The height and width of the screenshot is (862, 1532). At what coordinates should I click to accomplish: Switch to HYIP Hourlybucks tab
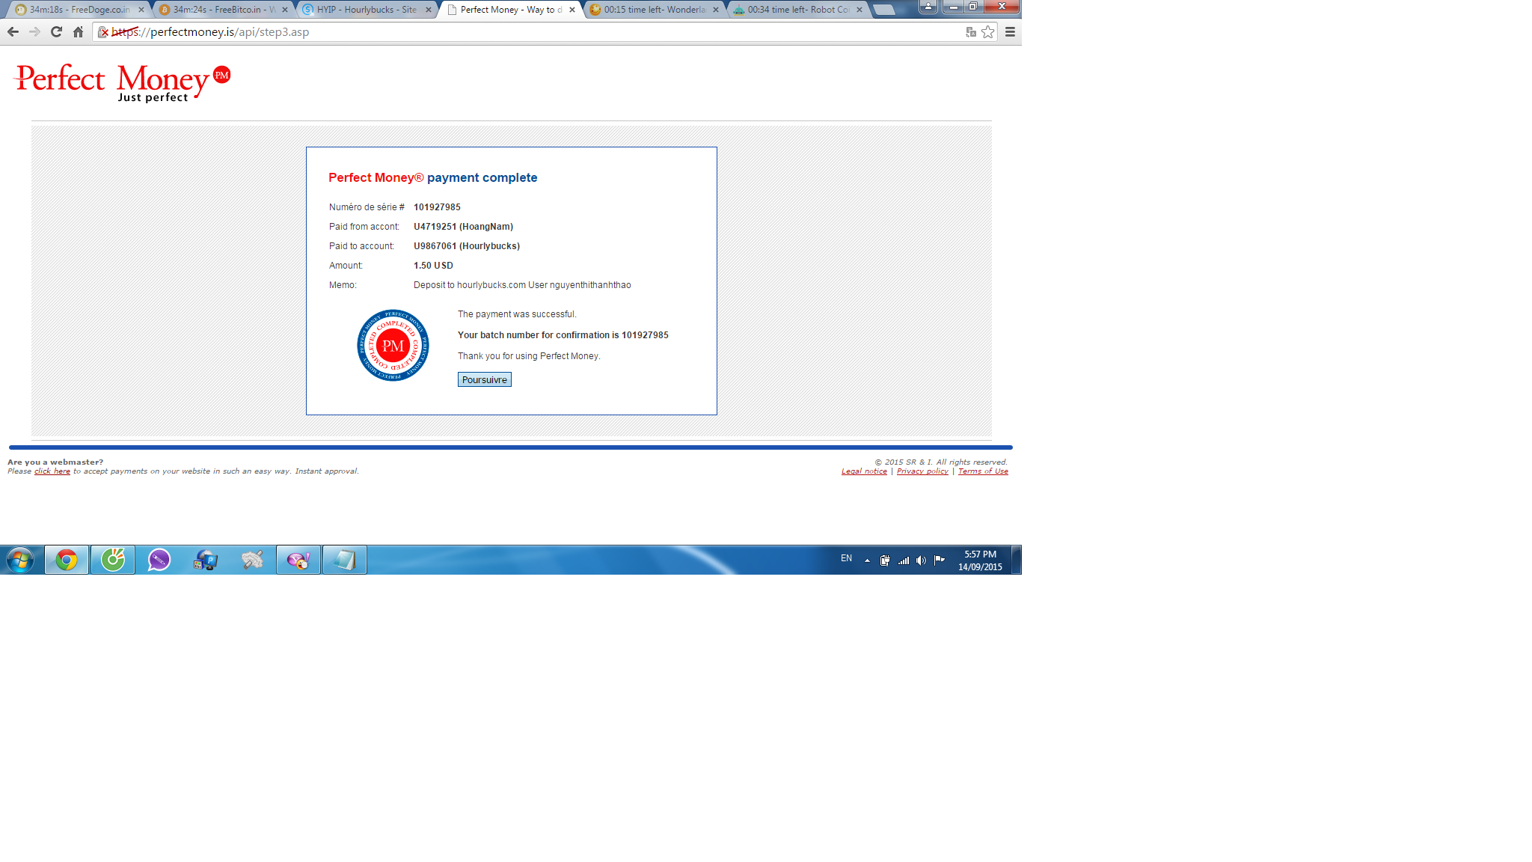click(366, 10)
